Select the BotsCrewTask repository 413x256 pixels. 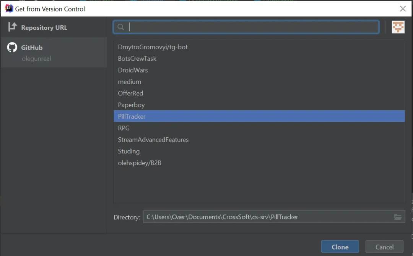pos(259,59)
